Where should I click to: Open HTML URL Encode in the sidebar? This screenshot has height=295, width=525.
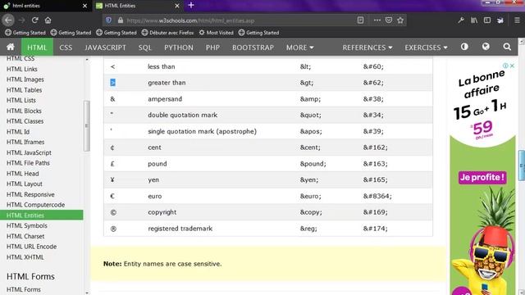pos(31,247)
